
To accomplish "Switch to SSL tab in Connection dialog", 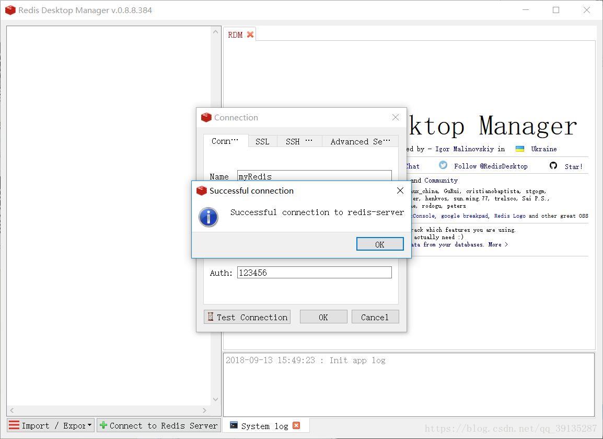I will (262, 141).
